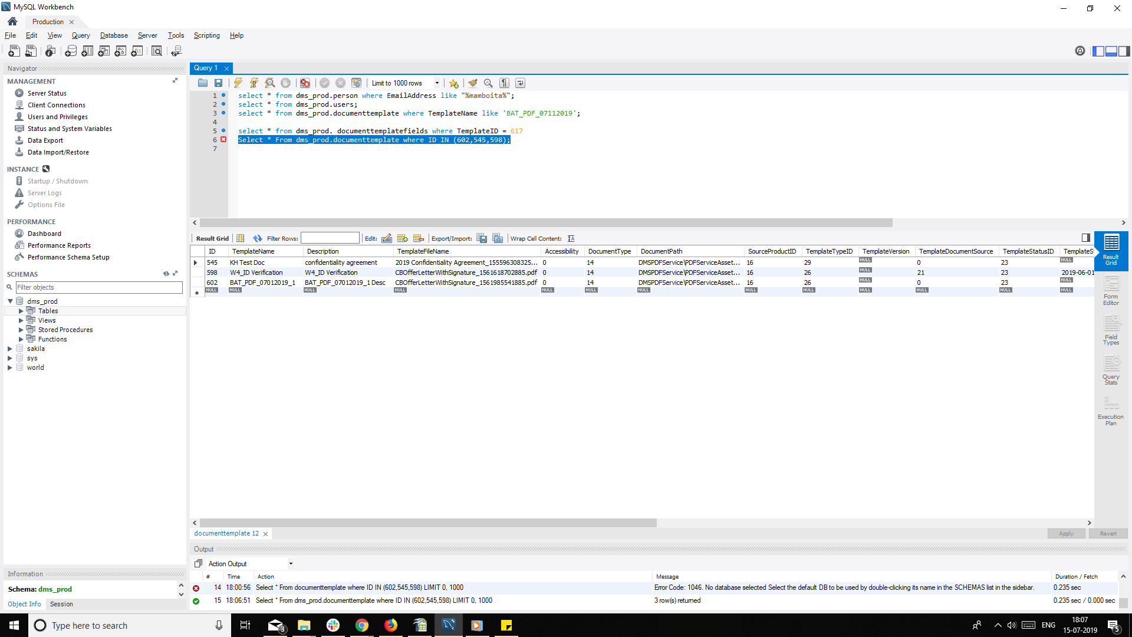
Task: Create new view icon
Action: coord(104,51)
